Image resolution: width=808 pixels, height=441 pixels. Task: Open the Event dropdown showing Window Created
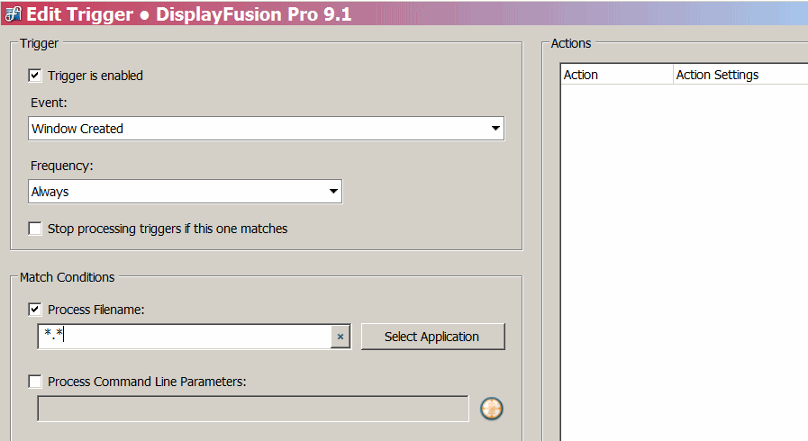click(266, 129)
